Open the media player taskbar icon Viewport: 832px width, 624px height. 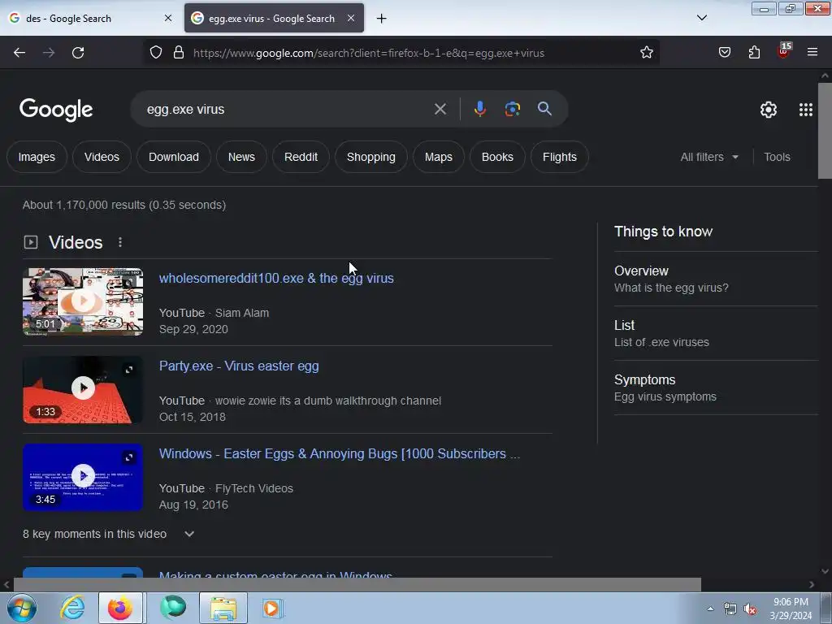[272, 608]
